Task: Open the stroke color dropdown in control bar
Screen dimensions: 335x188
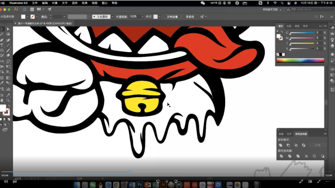Action: pyautogui.click(x=37, y=17)
